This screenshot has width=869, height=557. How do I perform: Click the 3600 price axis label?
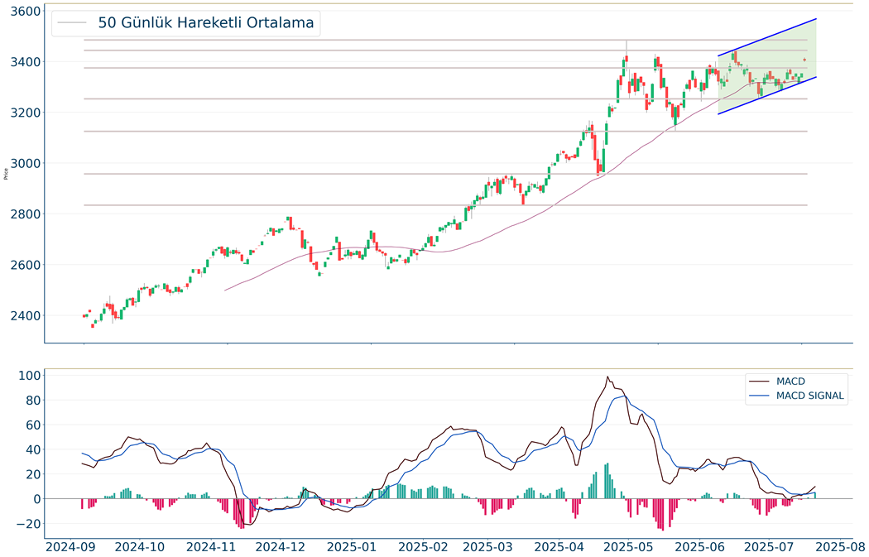(x=26, y=11)
